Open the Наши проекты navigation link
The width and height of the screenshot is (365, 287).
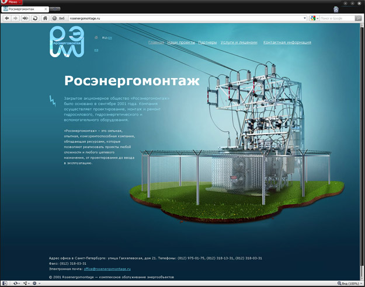(x=181, y=43)
